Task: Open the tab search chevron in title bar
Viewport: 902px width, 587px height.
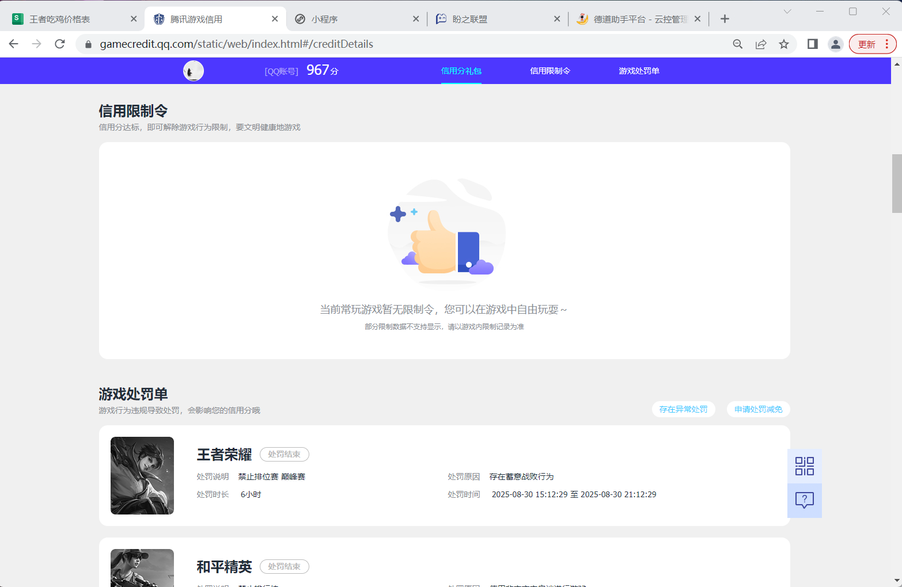Action: (x=787, y=12)
